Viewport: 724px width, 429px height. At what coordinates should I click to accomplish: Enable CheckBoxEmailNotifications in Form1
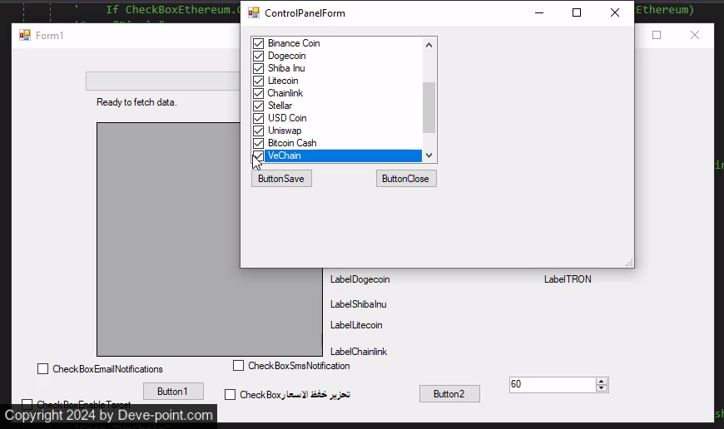[42, 369]
